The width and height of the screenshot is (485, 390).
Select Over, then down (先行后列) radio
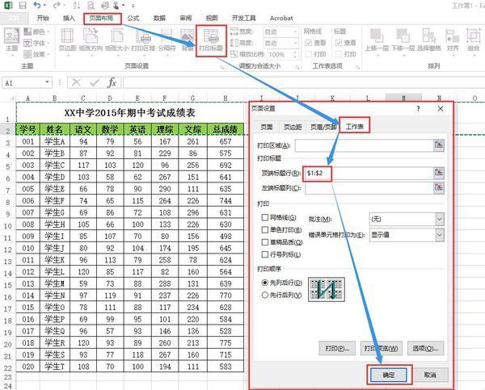point(265,295)
